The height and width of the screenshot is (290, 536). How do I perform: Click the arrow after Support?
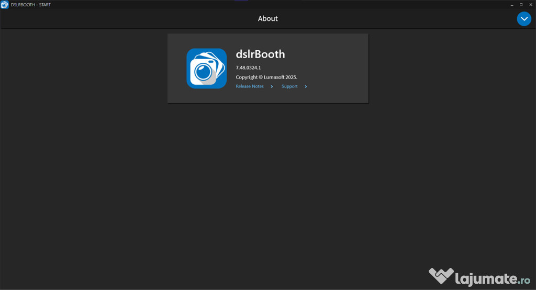pyautogui.click(x=306, y=86)
